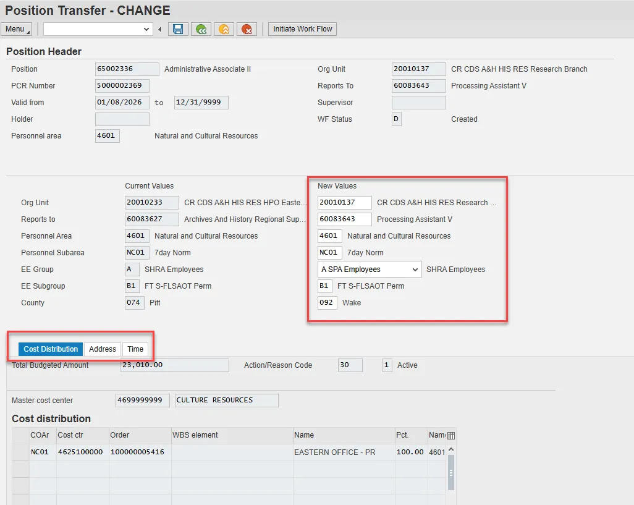Click the green Back arrow icon

tap(200, 29)
